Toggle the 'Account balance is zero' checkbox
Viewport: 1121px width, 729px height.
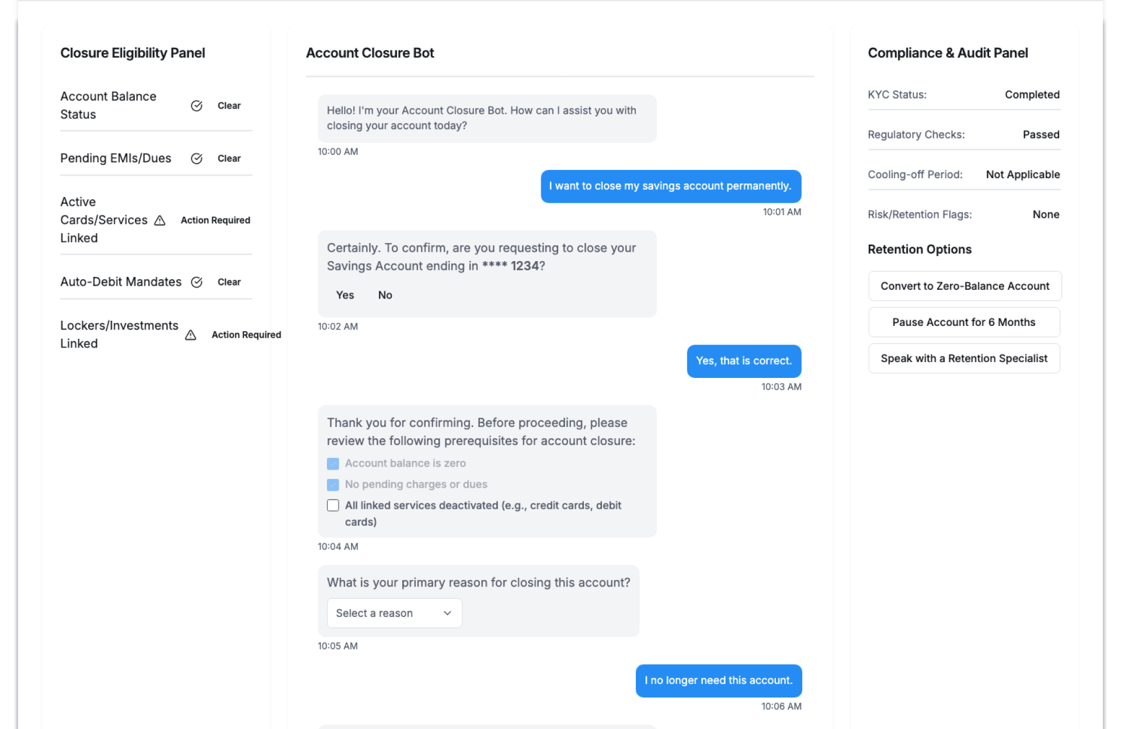coord(333,463)
